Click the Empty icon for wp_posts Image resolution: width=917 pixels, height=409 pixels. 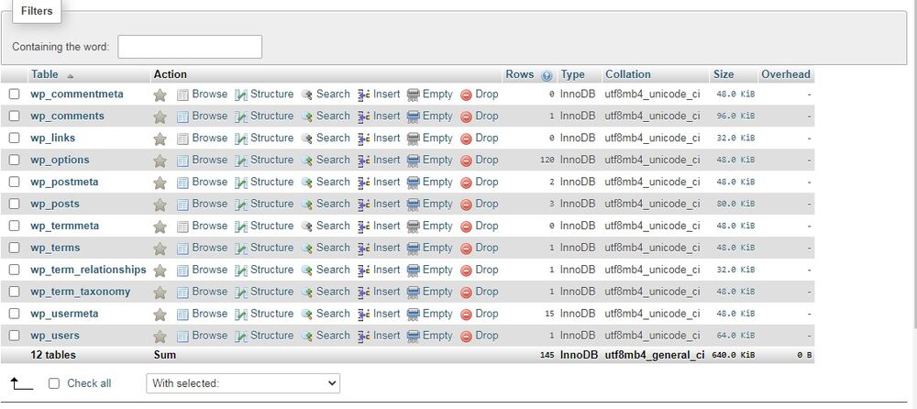(414, 204)
